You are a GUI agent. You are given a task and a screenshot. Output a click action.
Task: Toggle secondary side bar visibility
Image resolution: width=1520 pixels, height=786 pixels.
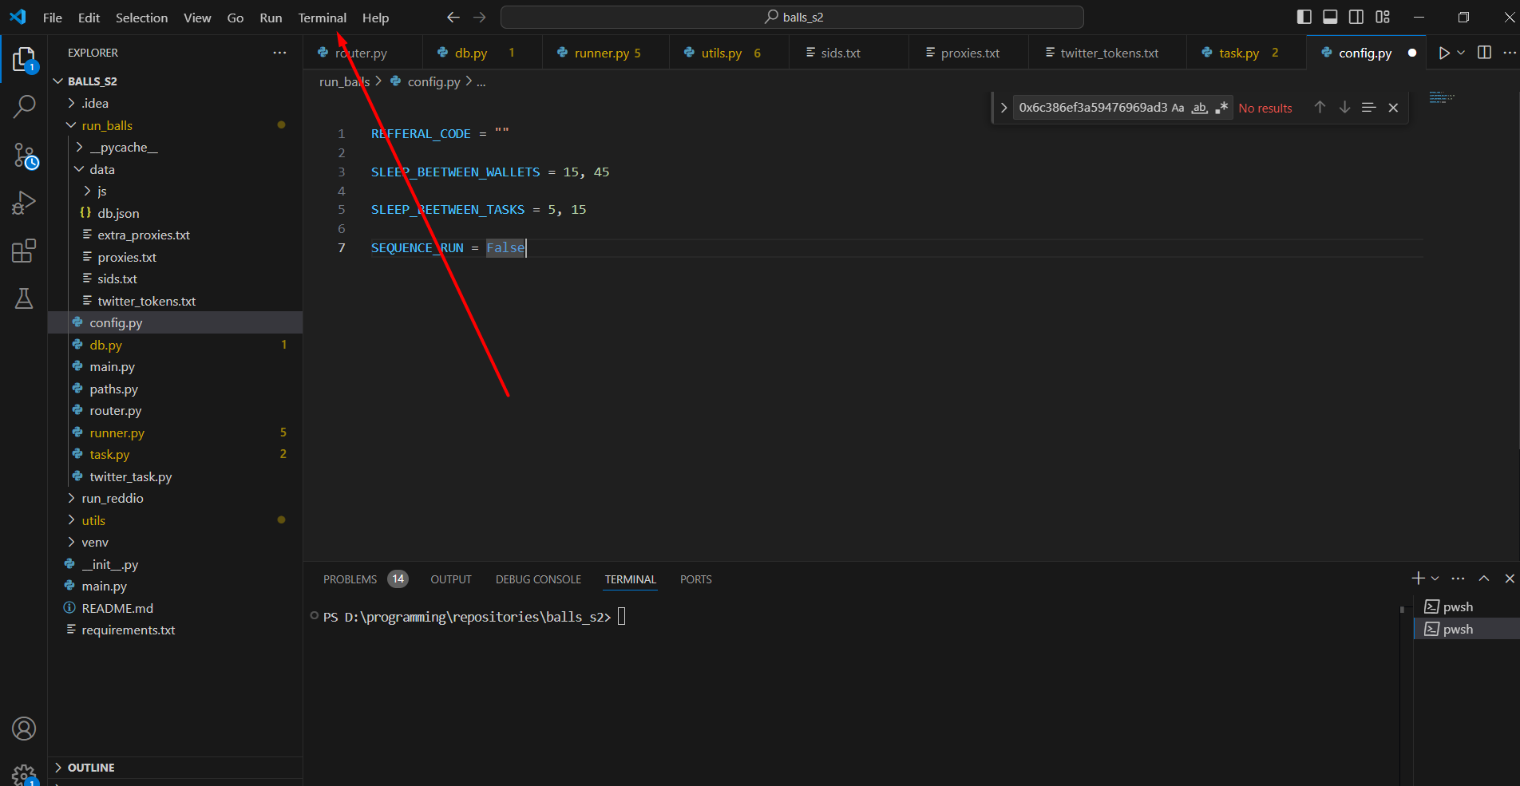(x=1356, y=17)
